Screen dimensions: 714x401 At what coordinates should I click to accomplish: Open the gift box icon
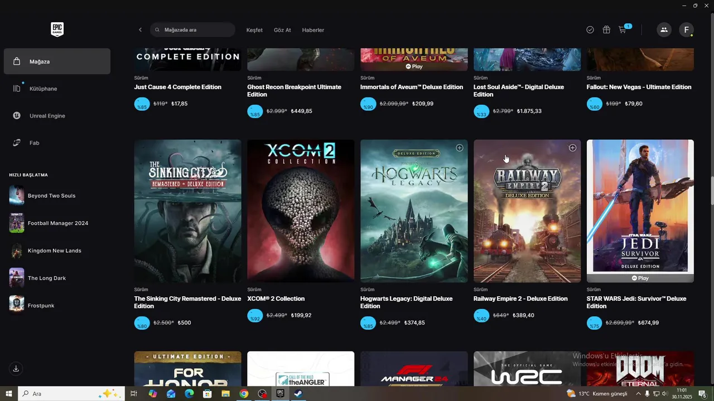tap(606, 30)
